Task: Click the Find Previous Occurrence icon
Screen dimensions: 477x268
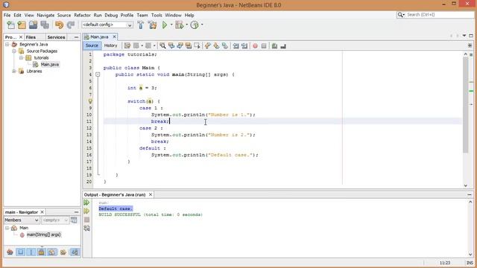Action: pos(171,46)
